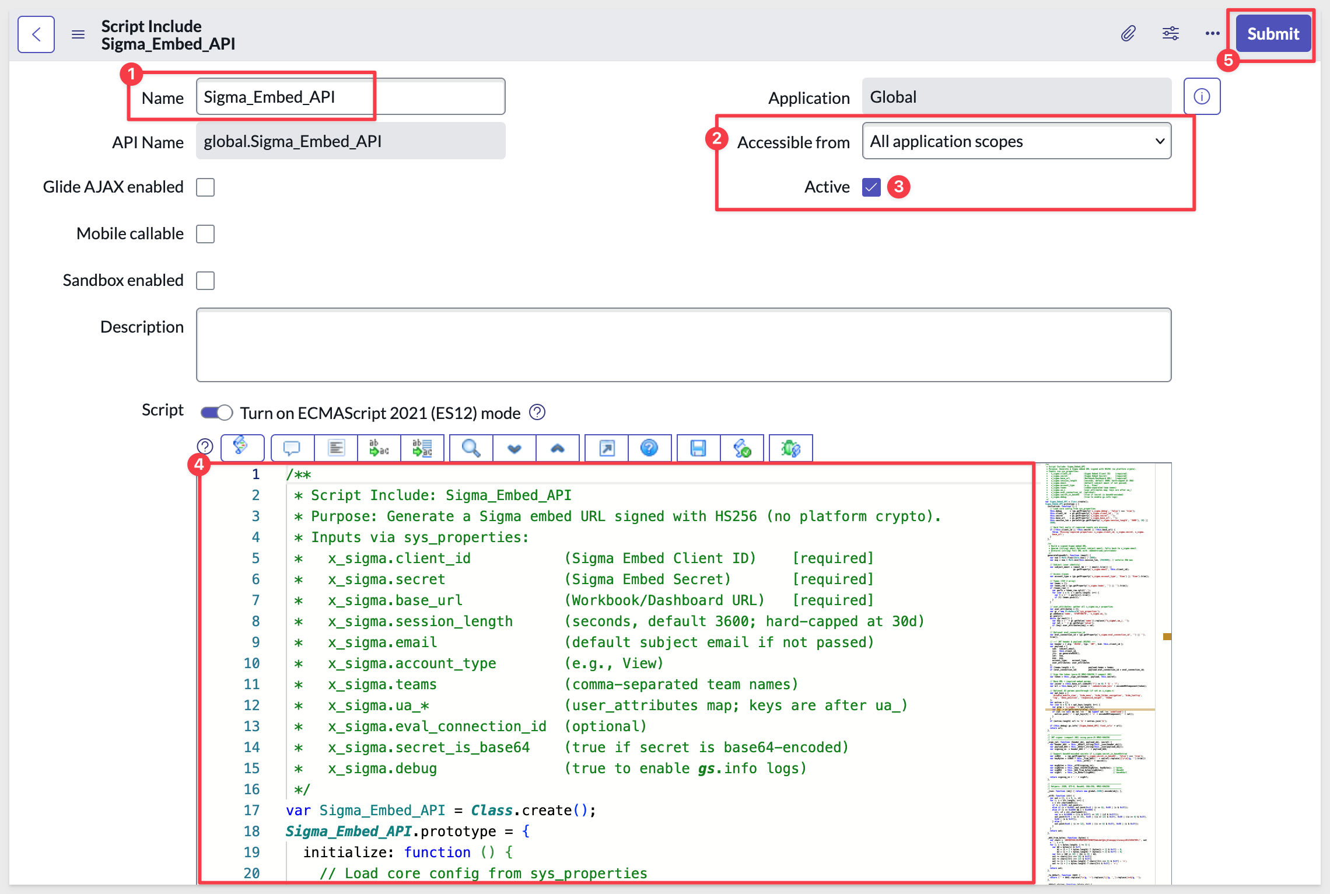Uncheck the Active checkbox

[871, 187]
